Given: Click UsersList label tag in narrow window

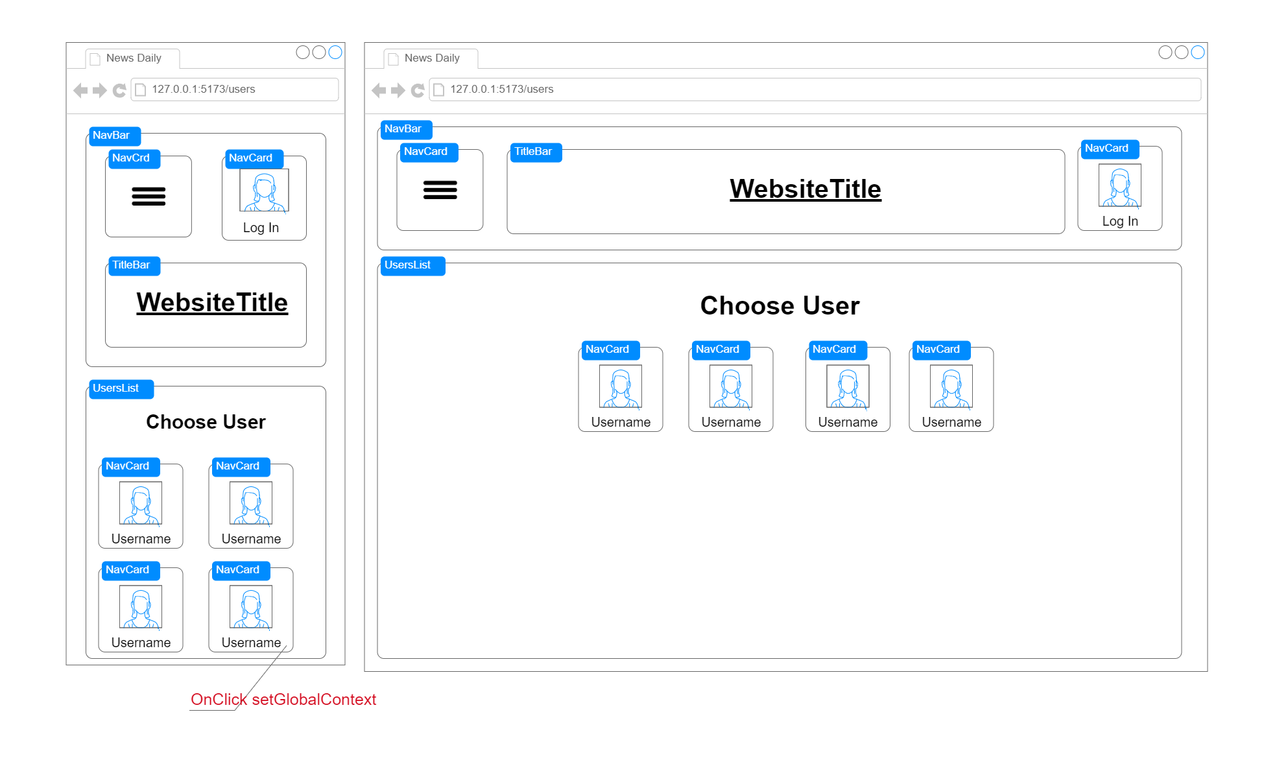Looking at the screenshot, I should (x=121, y=388).
